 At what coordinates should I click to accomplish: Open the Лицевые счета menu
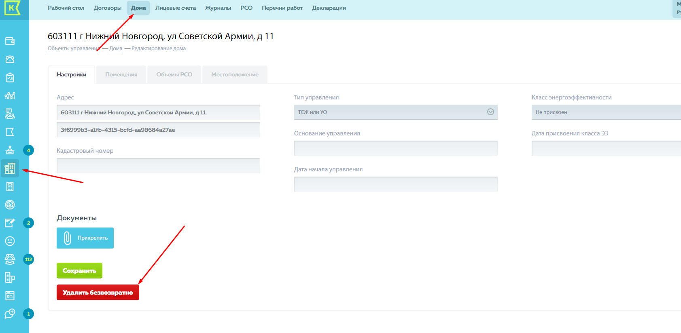point(176,8)
